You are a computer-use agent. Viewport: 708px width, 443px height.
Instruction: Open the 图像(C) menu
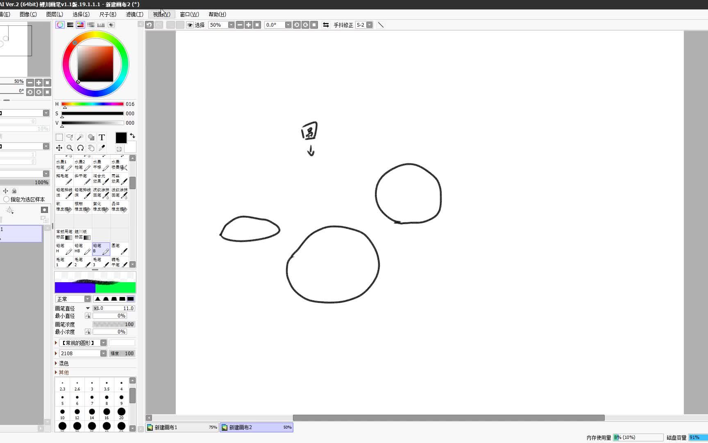(28, 14)
